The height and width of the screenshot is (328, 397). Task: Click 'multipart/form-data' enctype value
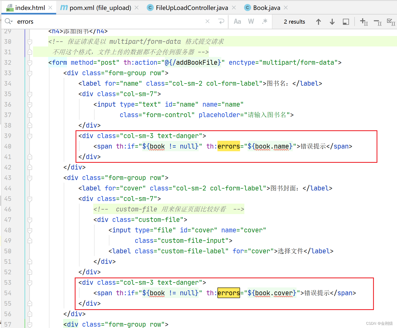[x=298, y=63]
